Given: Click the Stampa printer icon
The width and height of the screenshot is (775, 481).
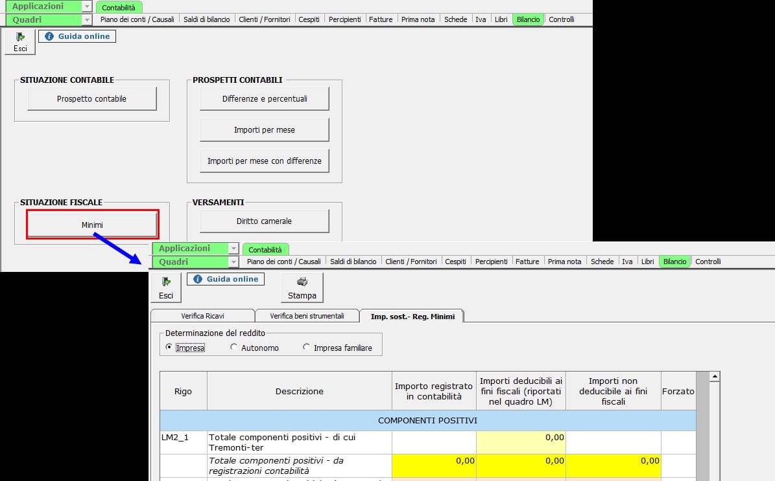Looking at the screenshot, I should tap(302, 282).
